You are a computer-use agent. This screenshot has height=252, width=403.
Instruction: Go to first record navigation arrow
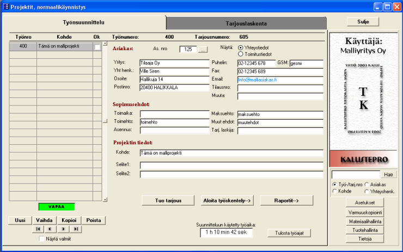38,229
